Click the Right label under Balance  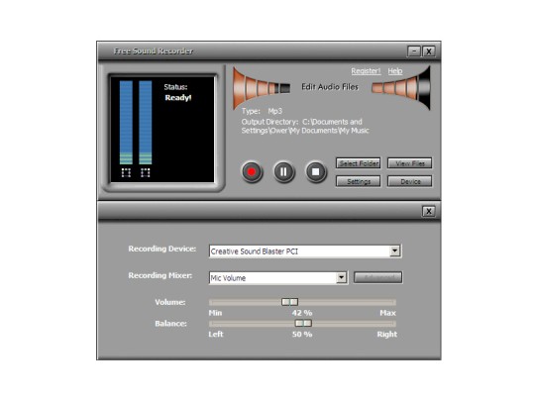(387, 335)
